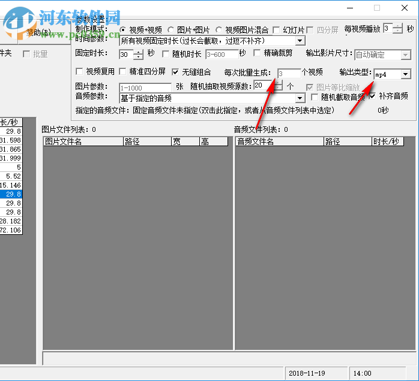Select the row with duration 72.106

coord(11,230)
